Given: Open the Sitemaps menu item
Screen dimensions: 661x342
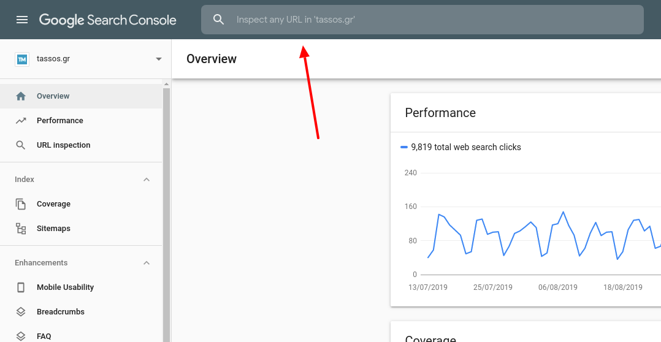Looking at the screenshot, I should pos(53,229).
